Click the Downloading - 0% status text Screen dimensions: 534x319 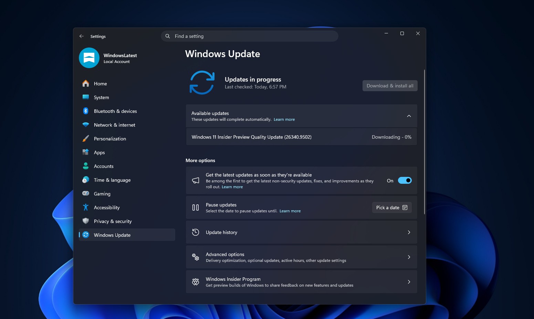[x=391, y=137]
